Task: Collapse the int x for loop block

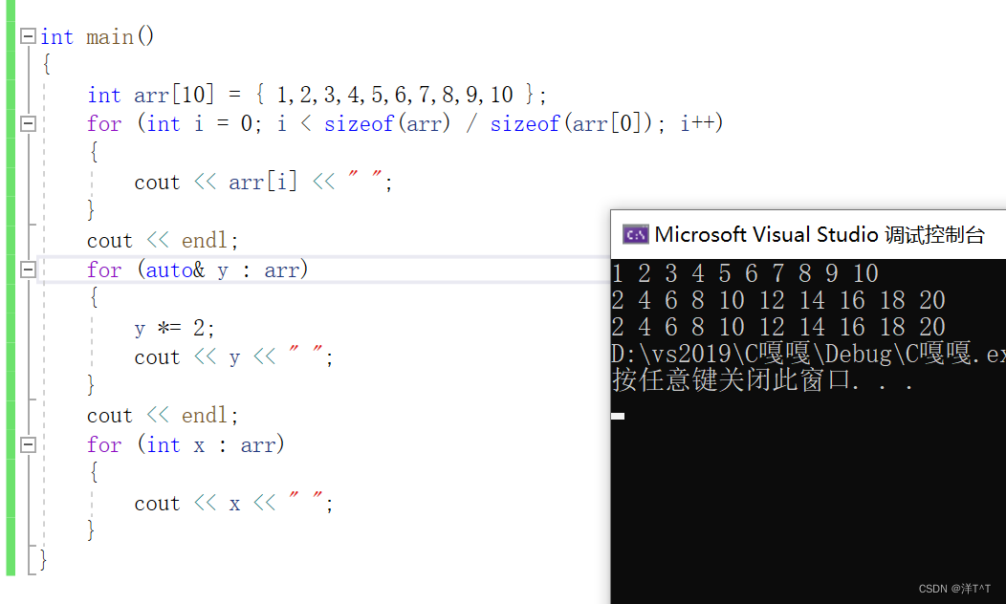Action: pyautogui.click(x=28, y=444)
